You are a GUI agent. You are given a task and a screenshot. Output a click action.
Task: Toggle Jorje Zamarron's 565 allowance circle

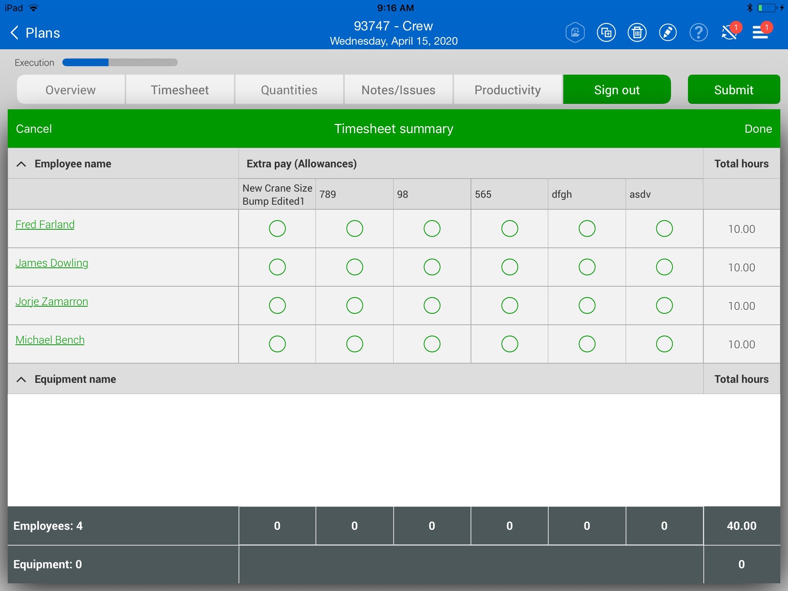(x=509, y=306)
